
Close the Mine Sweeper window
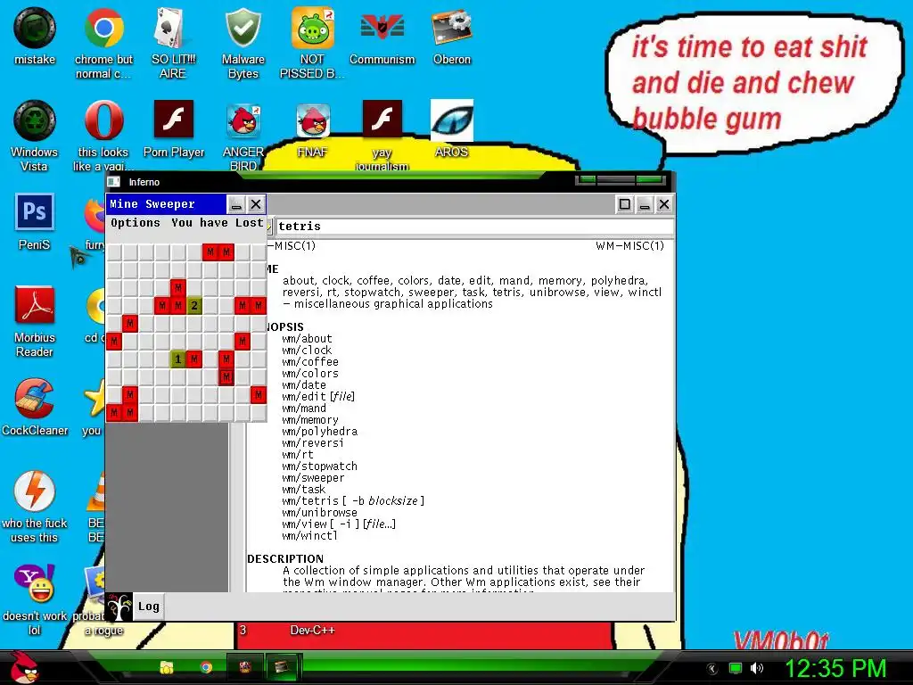click(x=256, y=204)
